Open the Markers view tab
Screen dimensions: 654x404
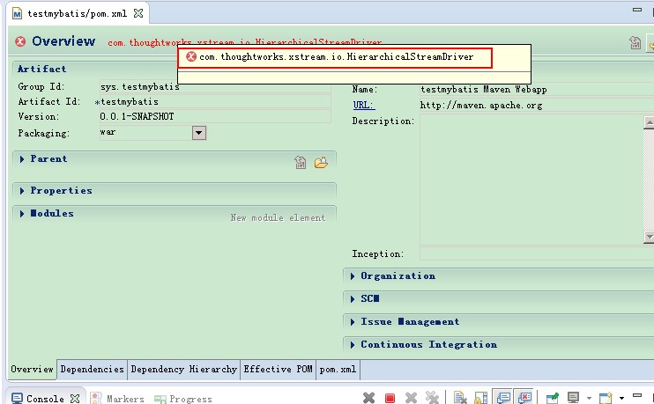coord(118,399)
